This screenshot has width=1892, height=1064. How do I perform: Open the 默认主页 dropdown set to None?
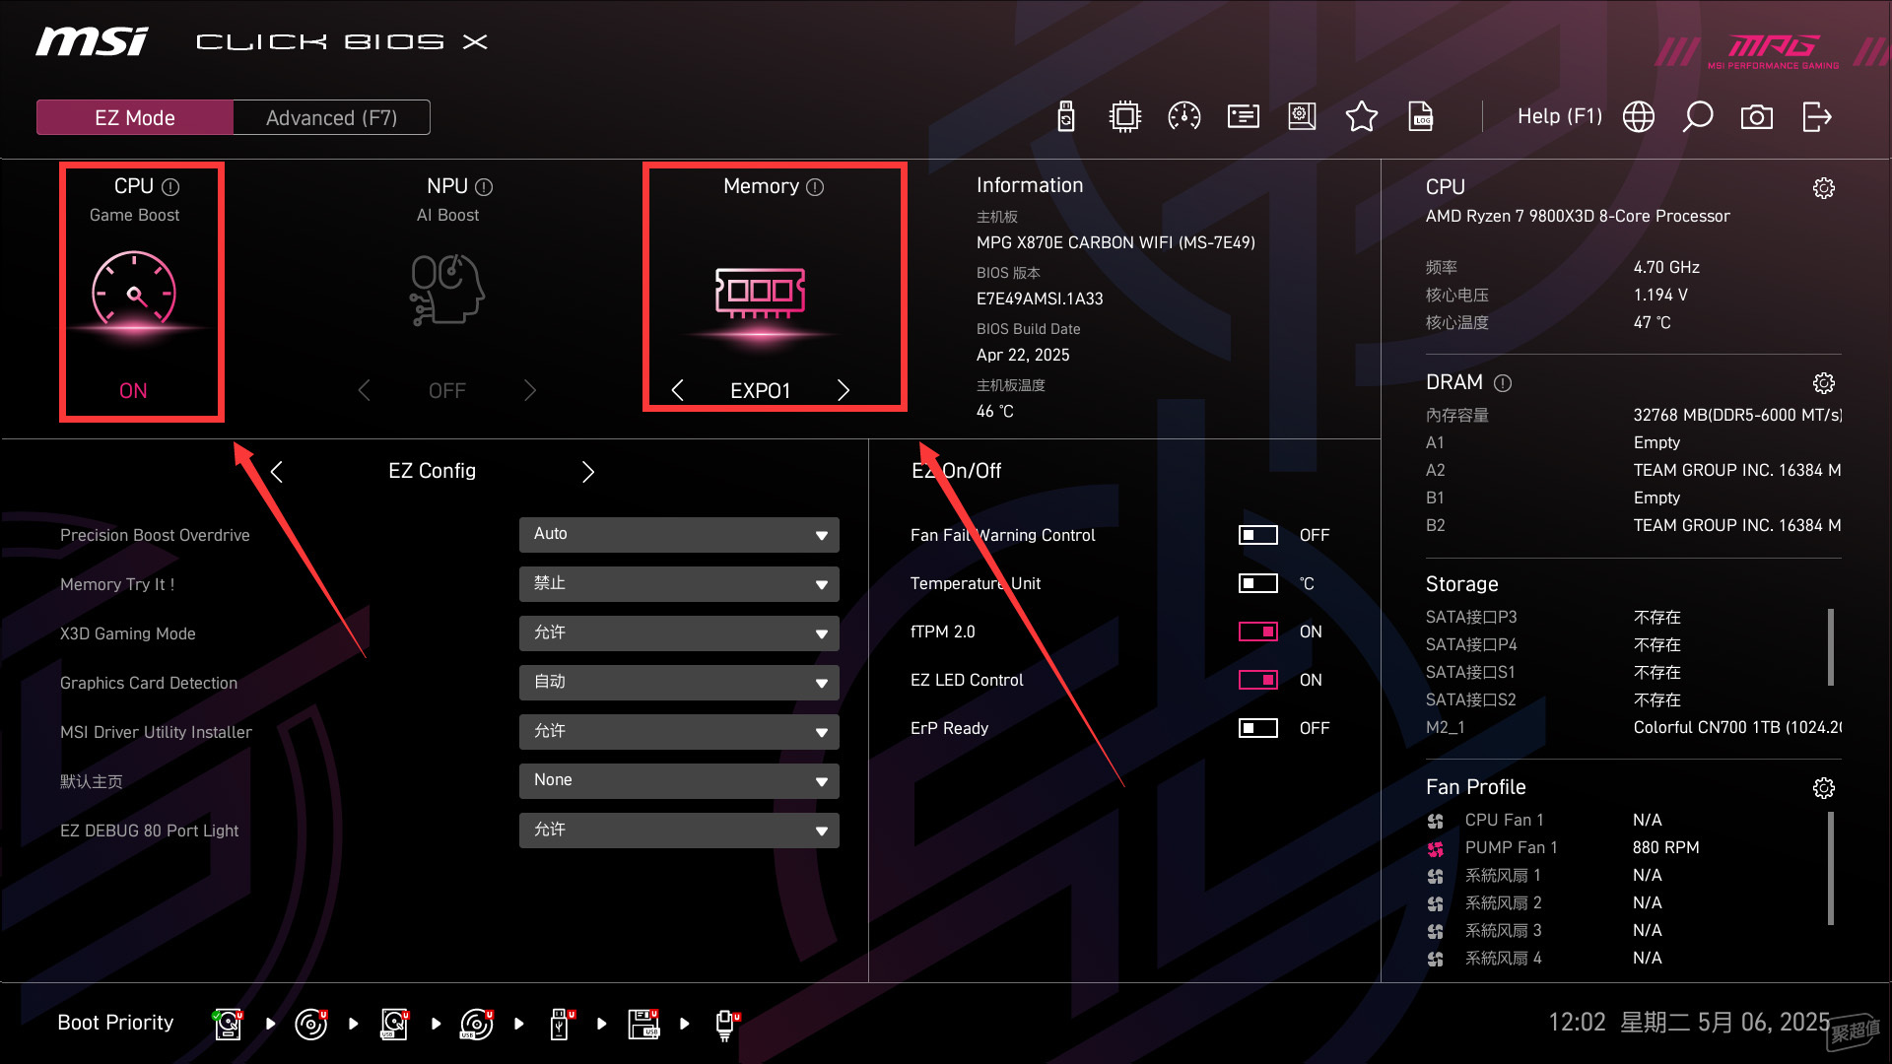click(679, 780)
